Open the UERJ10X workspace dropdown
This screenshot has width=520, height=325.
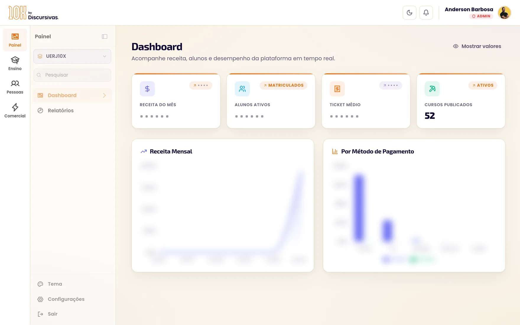(x=72, y=56)
